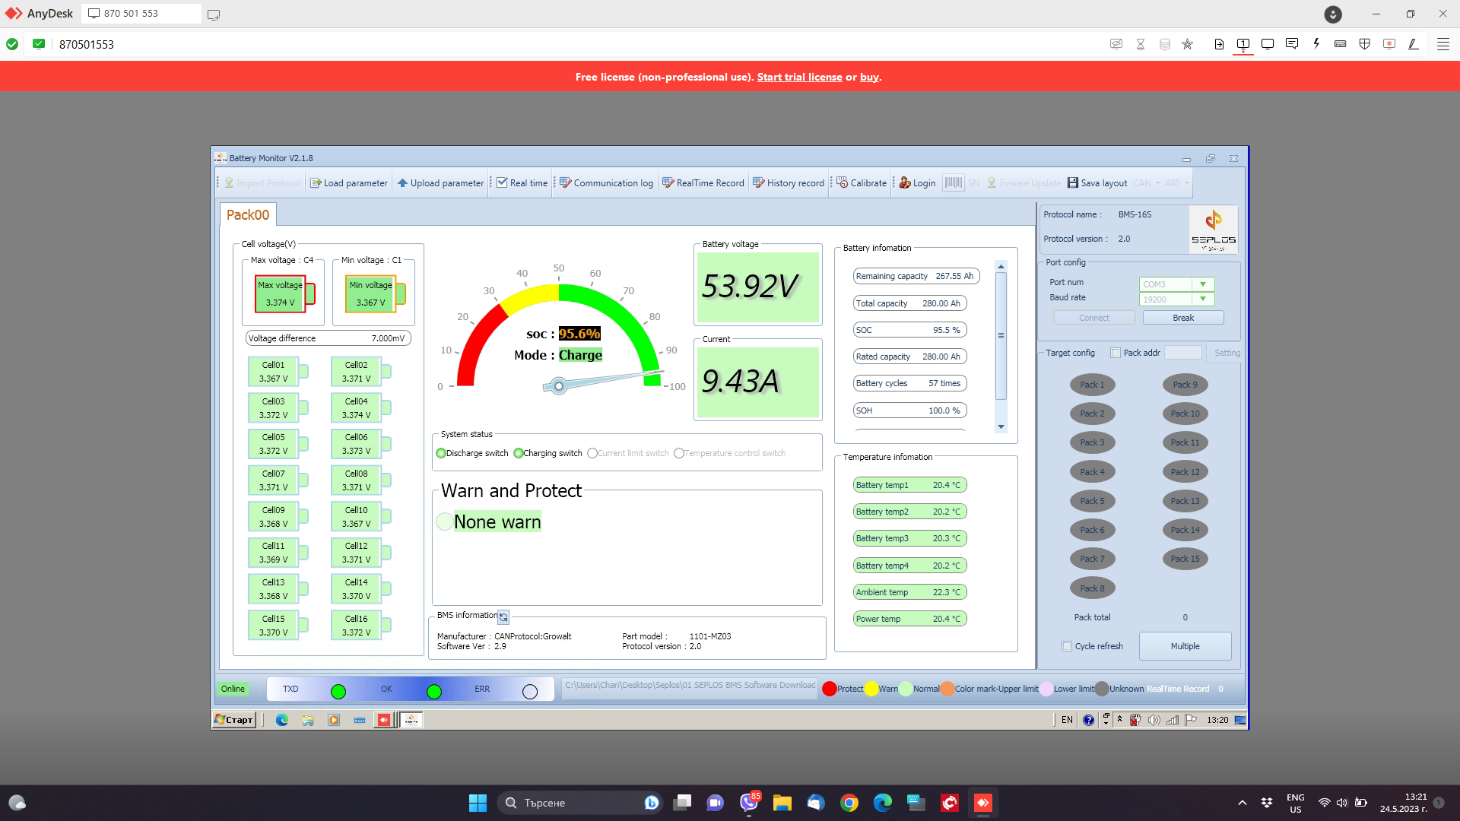Screen dimensions: 1460x821
Task: Expand the Port num COM3 dropdown
Action: coord(1203,284)
